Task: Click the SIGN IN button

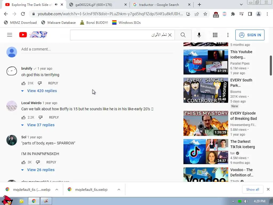Action: tap(250, 35)
